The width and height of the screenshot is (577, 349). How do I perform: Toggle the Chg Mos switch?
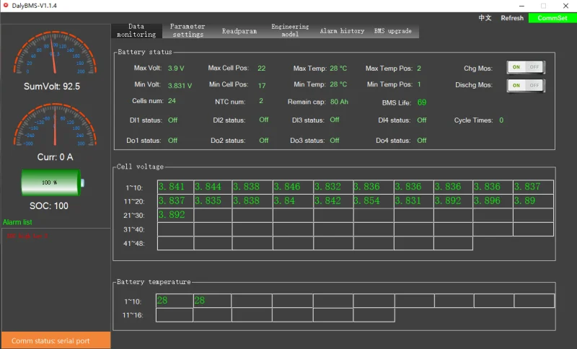(525, 67)
